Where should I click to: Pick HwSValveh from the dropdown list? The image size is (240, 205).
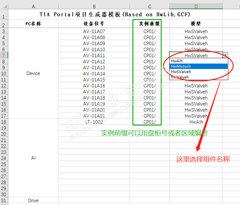click(199, 72)
